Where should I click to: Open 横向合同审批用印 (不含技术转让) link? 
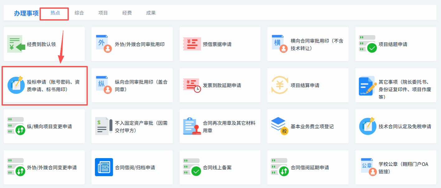point(316,45)
